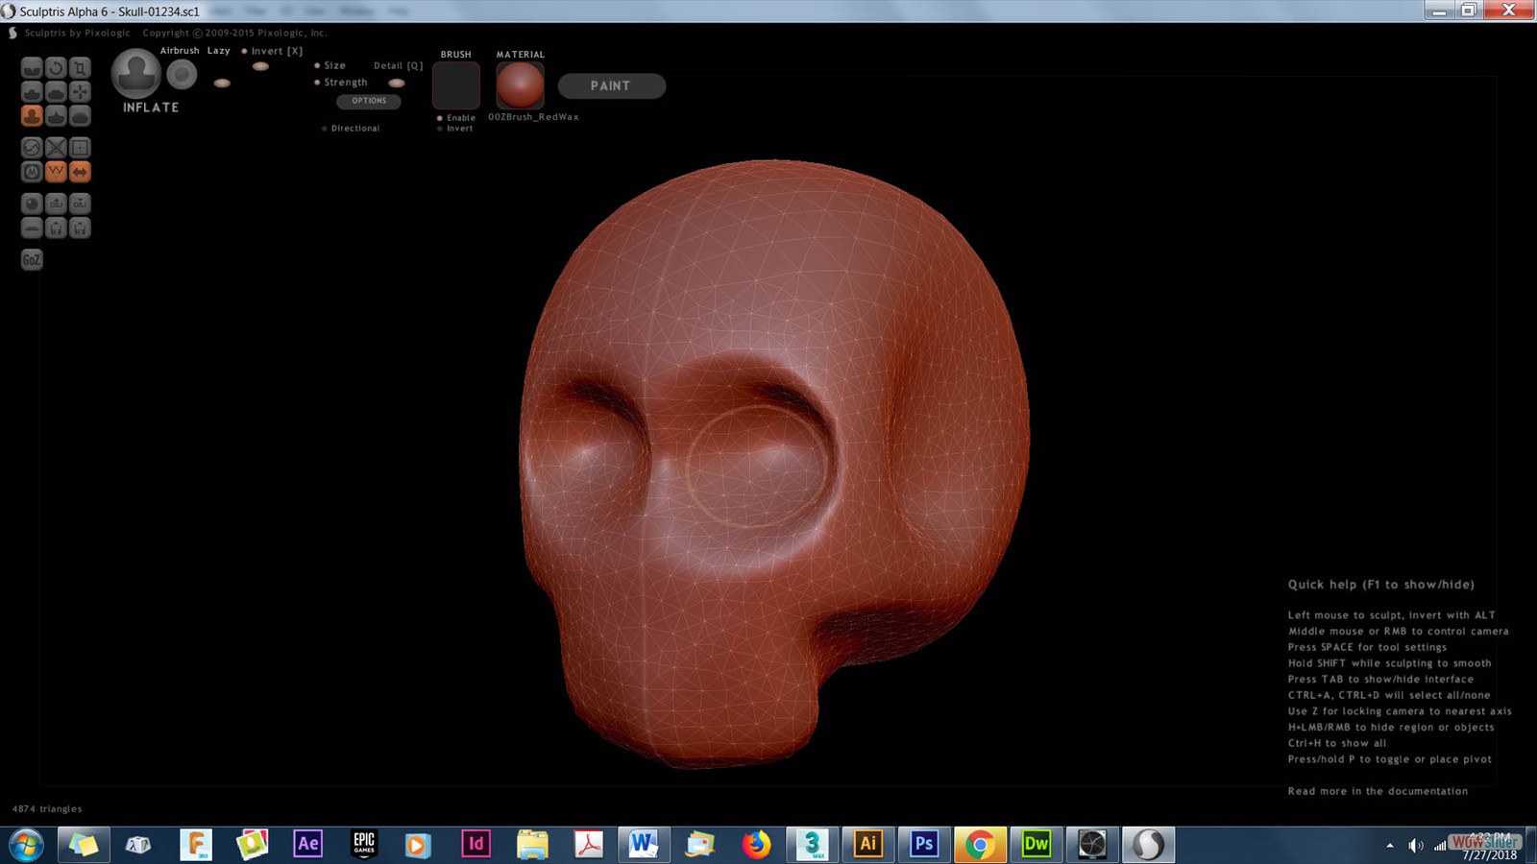Click the Reduce selected icon

click(x=56, y=147)
